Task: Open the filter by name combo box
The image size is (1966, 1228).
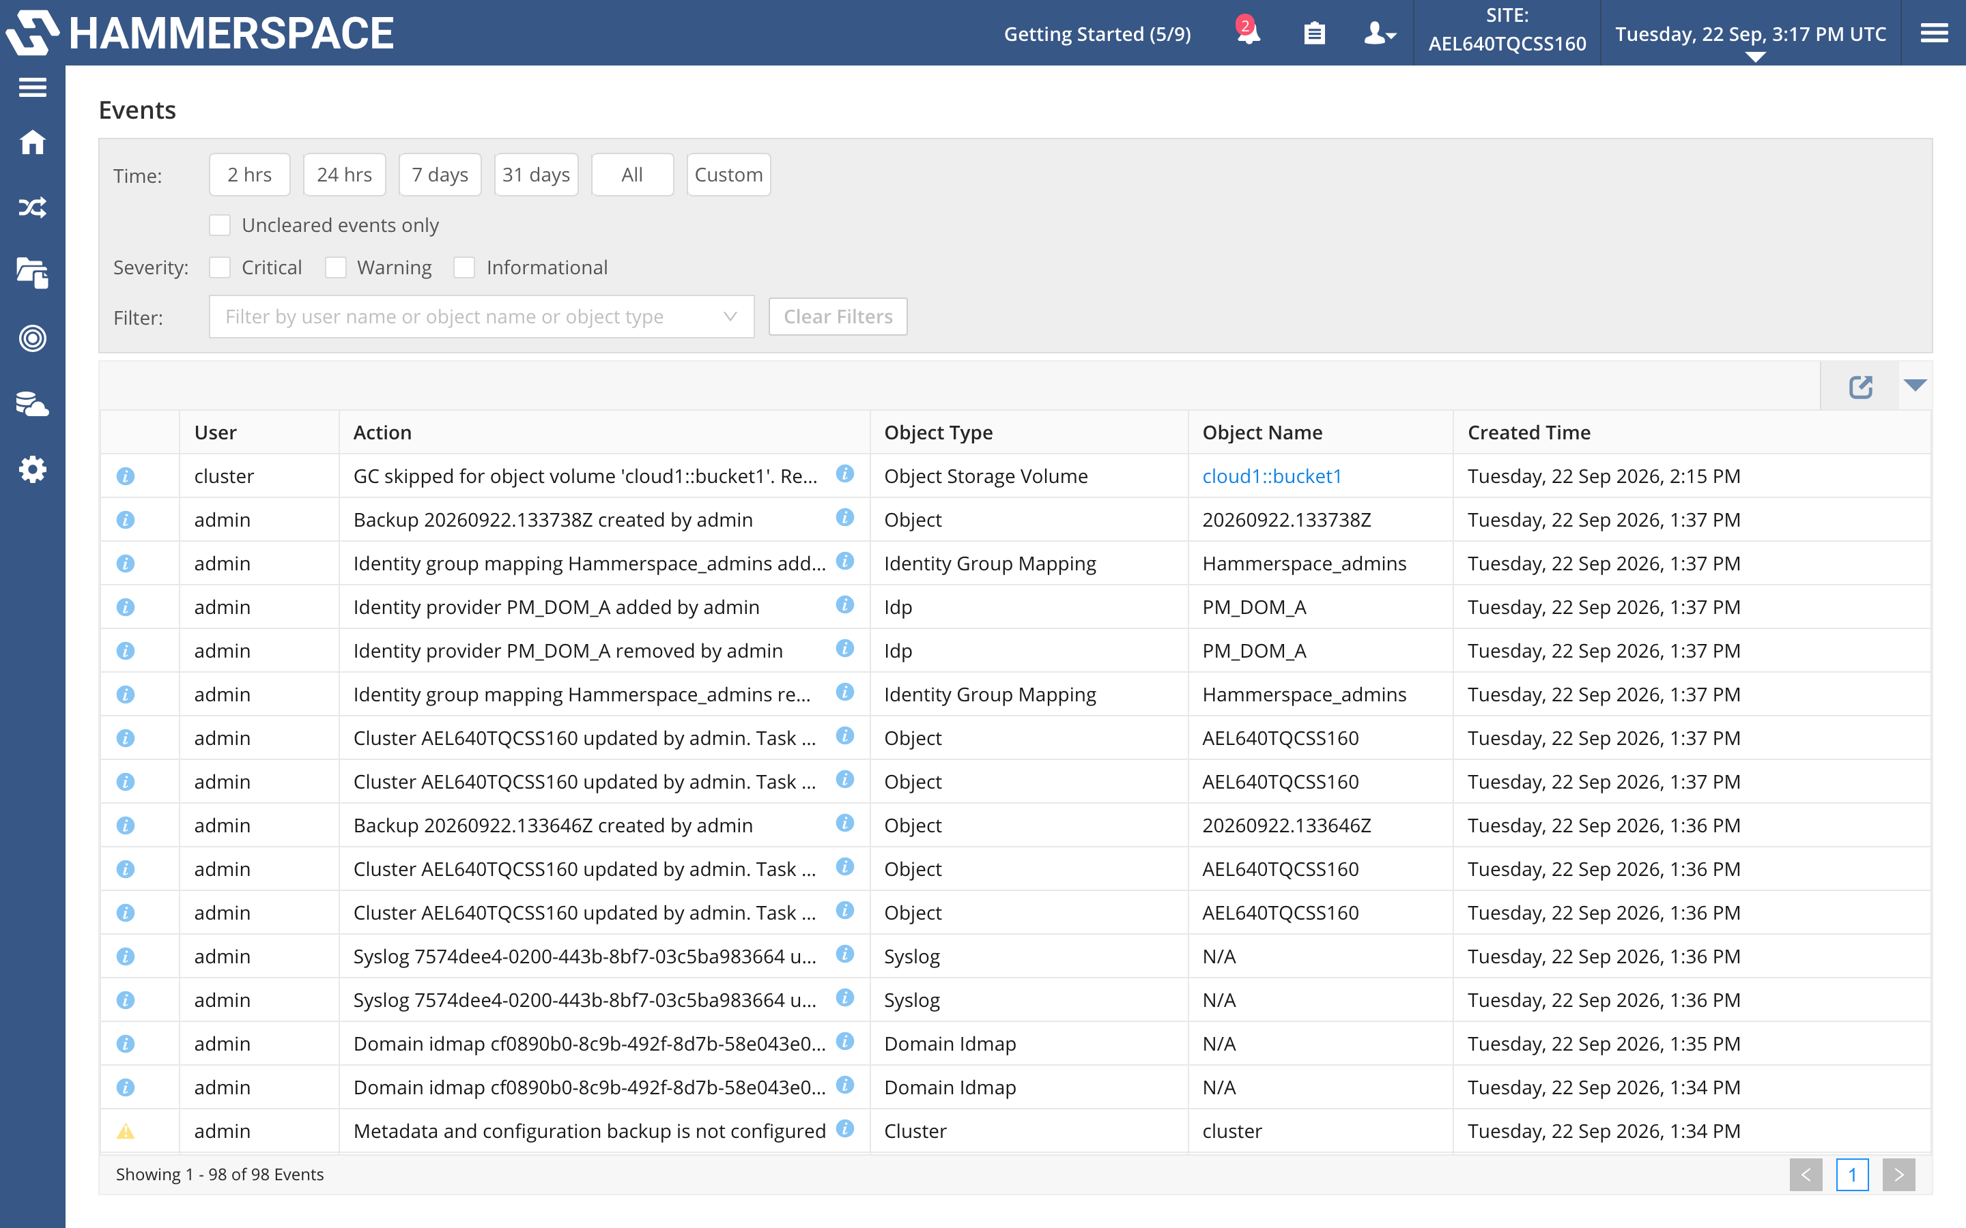Action: tap(481, 317)
